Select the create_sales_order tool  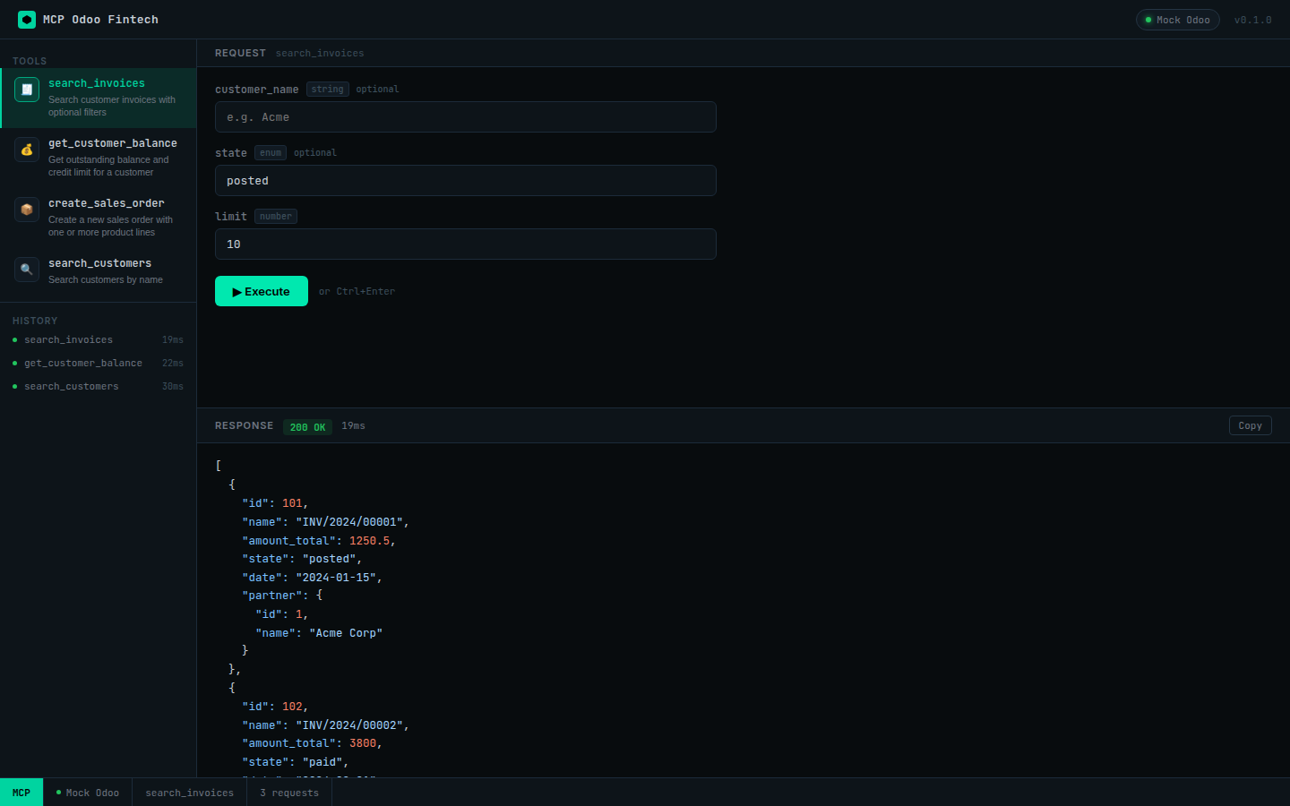[99, 218]
